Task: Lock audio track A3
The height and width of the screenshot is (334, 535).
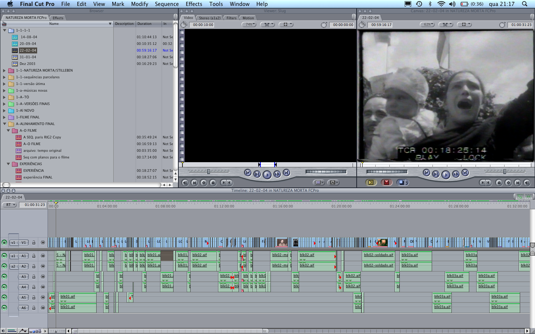Action: [33, 276]
